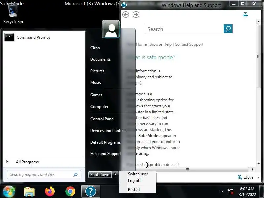Open the Start orb button

(x=9, y=192)
